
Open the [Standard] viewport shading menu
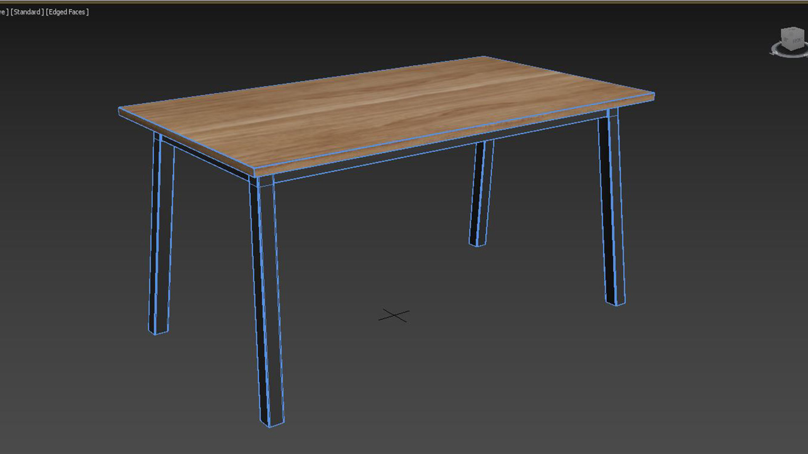(27, 12)
